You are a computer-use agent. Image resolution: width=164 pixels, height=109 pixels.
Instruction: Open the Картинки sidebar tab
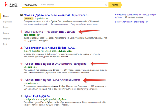tap(7, 22)
